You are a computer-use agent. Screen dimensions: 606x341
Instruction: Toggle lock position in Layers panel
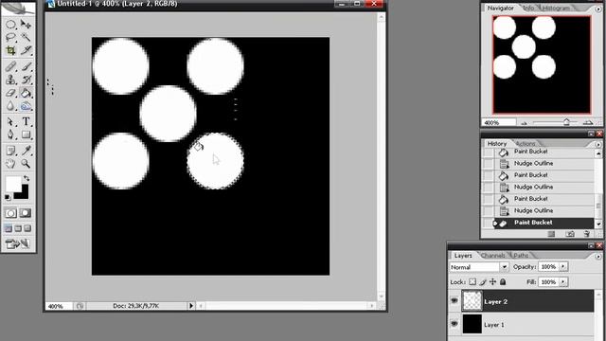point(492,282)
